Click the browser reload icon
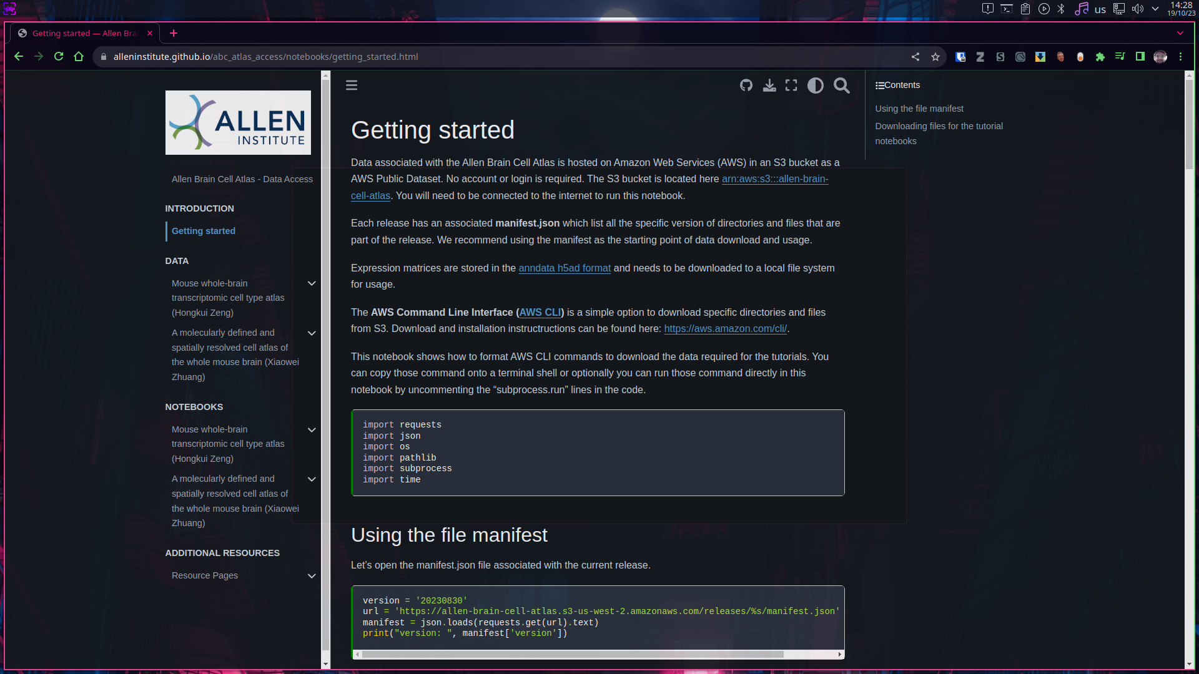This screenshot has height=674, width=1199. [59, 57]
